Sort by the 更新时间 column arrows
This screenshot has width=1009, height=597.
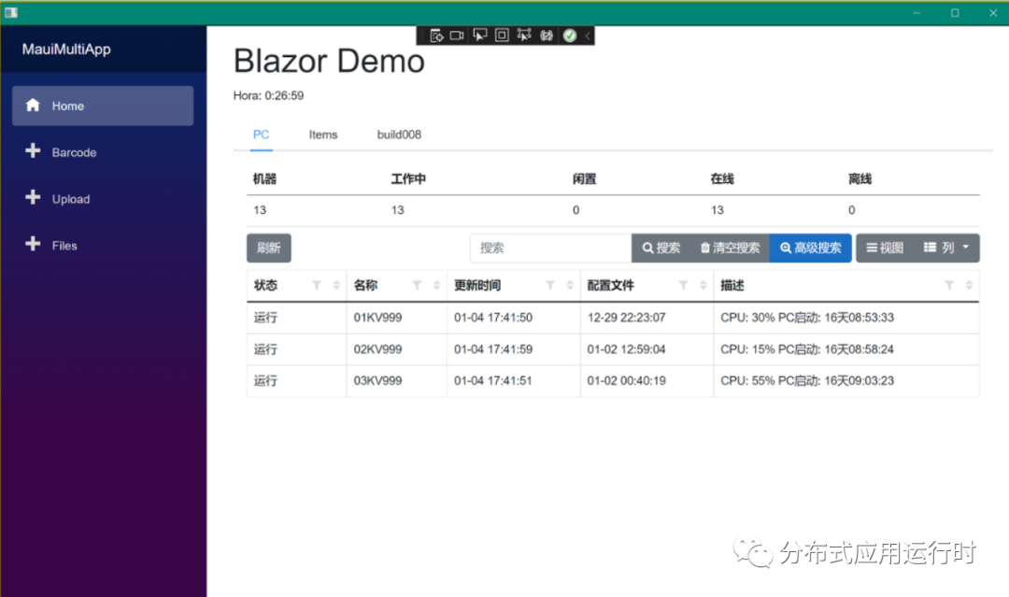point(570,285)
